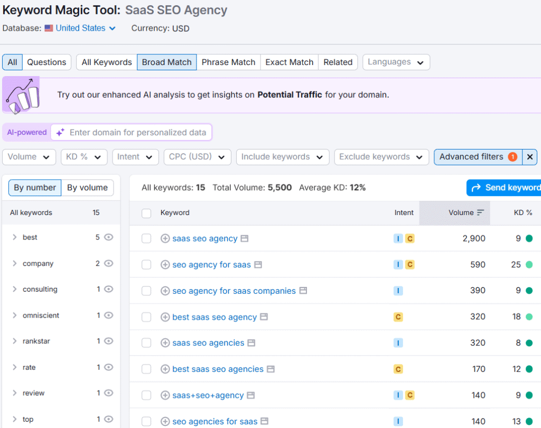This screenshot has width=541, height=428.
Task: Switch to the Phrase Match tab
Action: pyautogui.click(x=228, y=62)
